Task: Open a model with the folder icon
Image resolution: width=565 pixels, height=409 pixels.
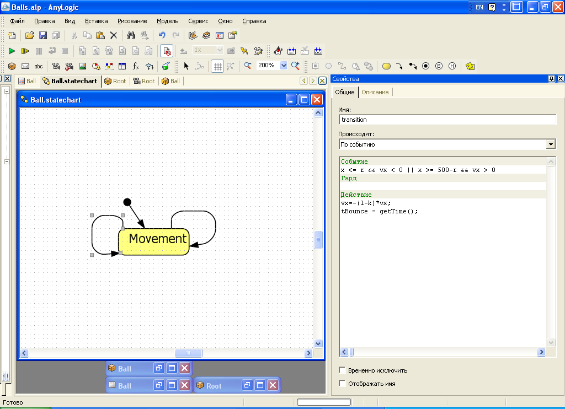Action: coord(30,35)
